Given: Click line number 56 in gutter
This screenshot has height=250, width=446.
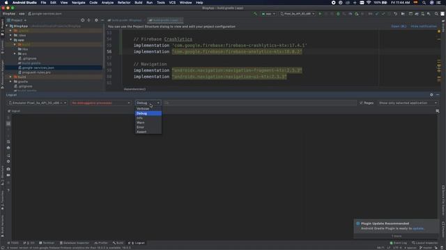Looking at the screenshot, I should tap(109, 51).
